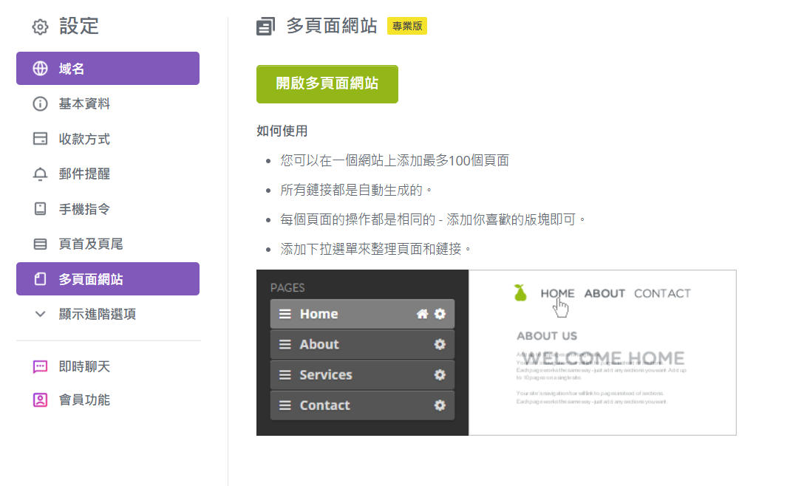Click the green pear logo in preview

(520, 292)
